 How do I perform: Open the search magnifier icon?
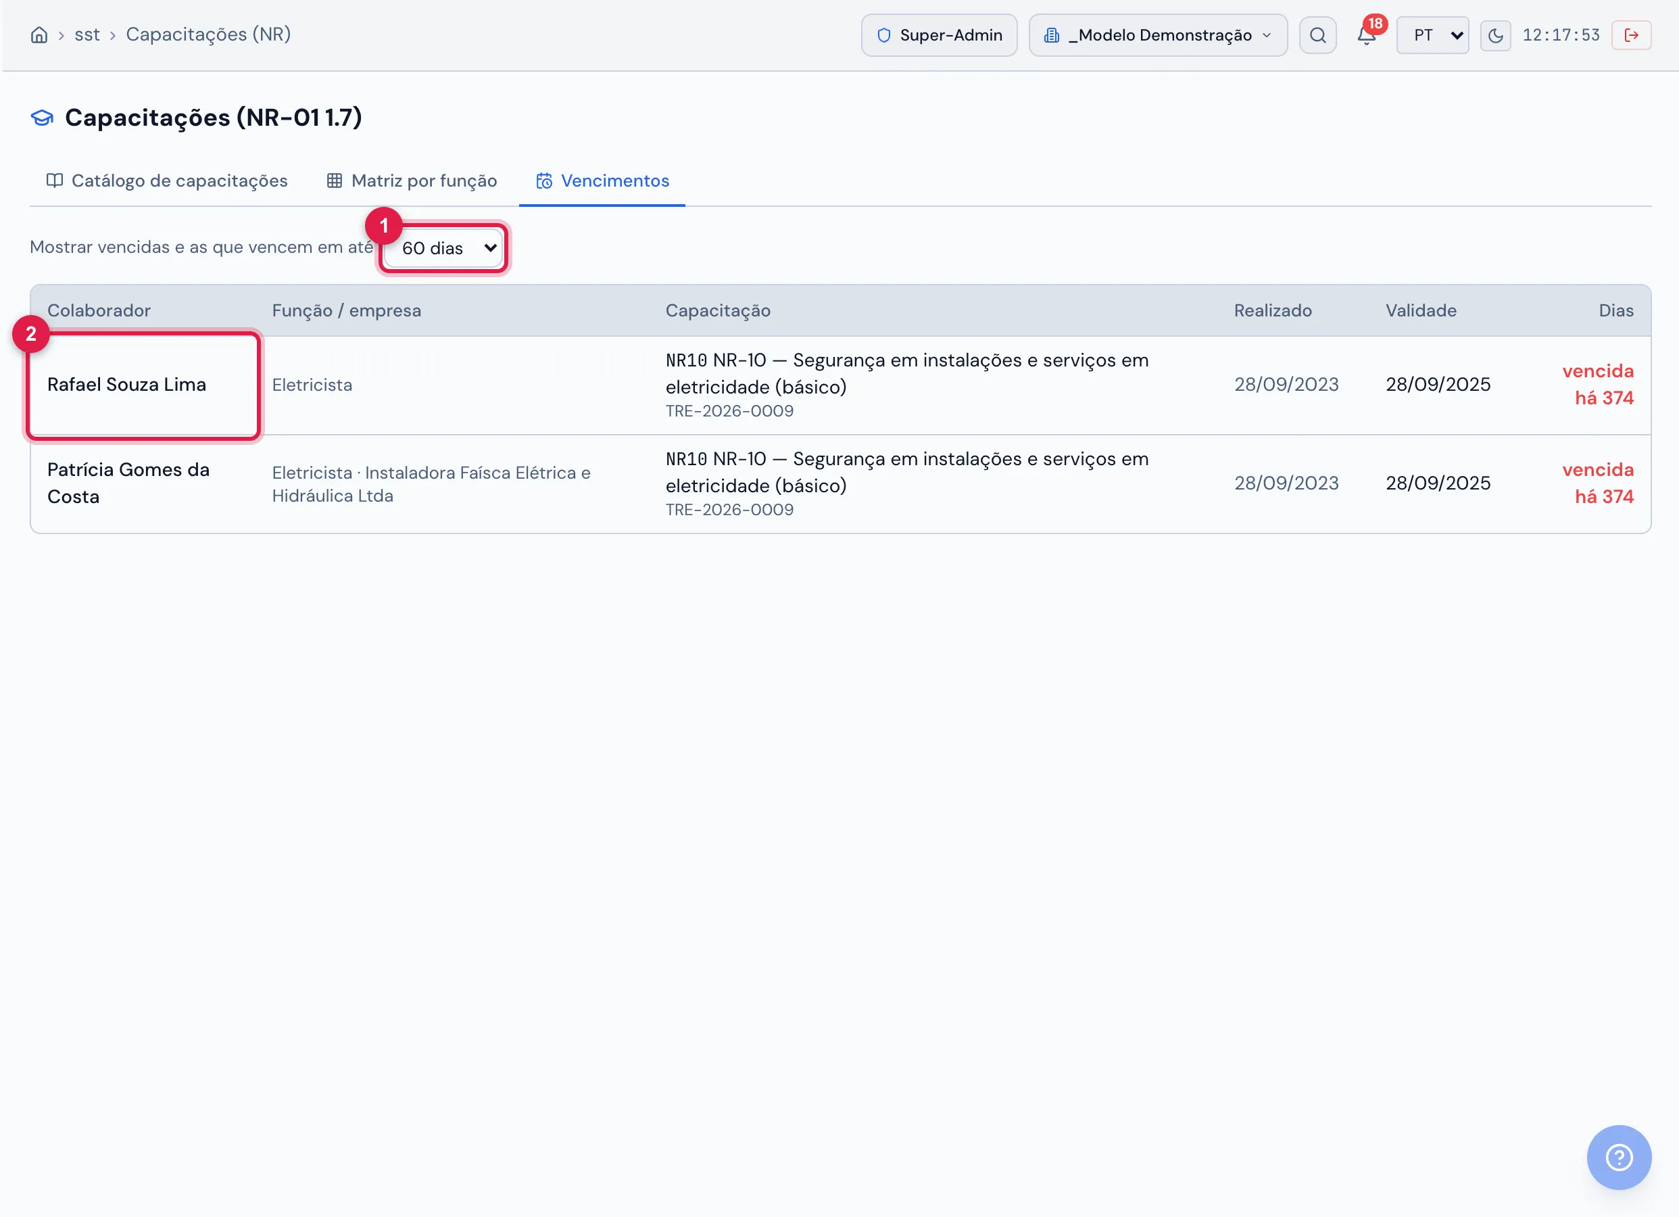[x=1318, y=34]
